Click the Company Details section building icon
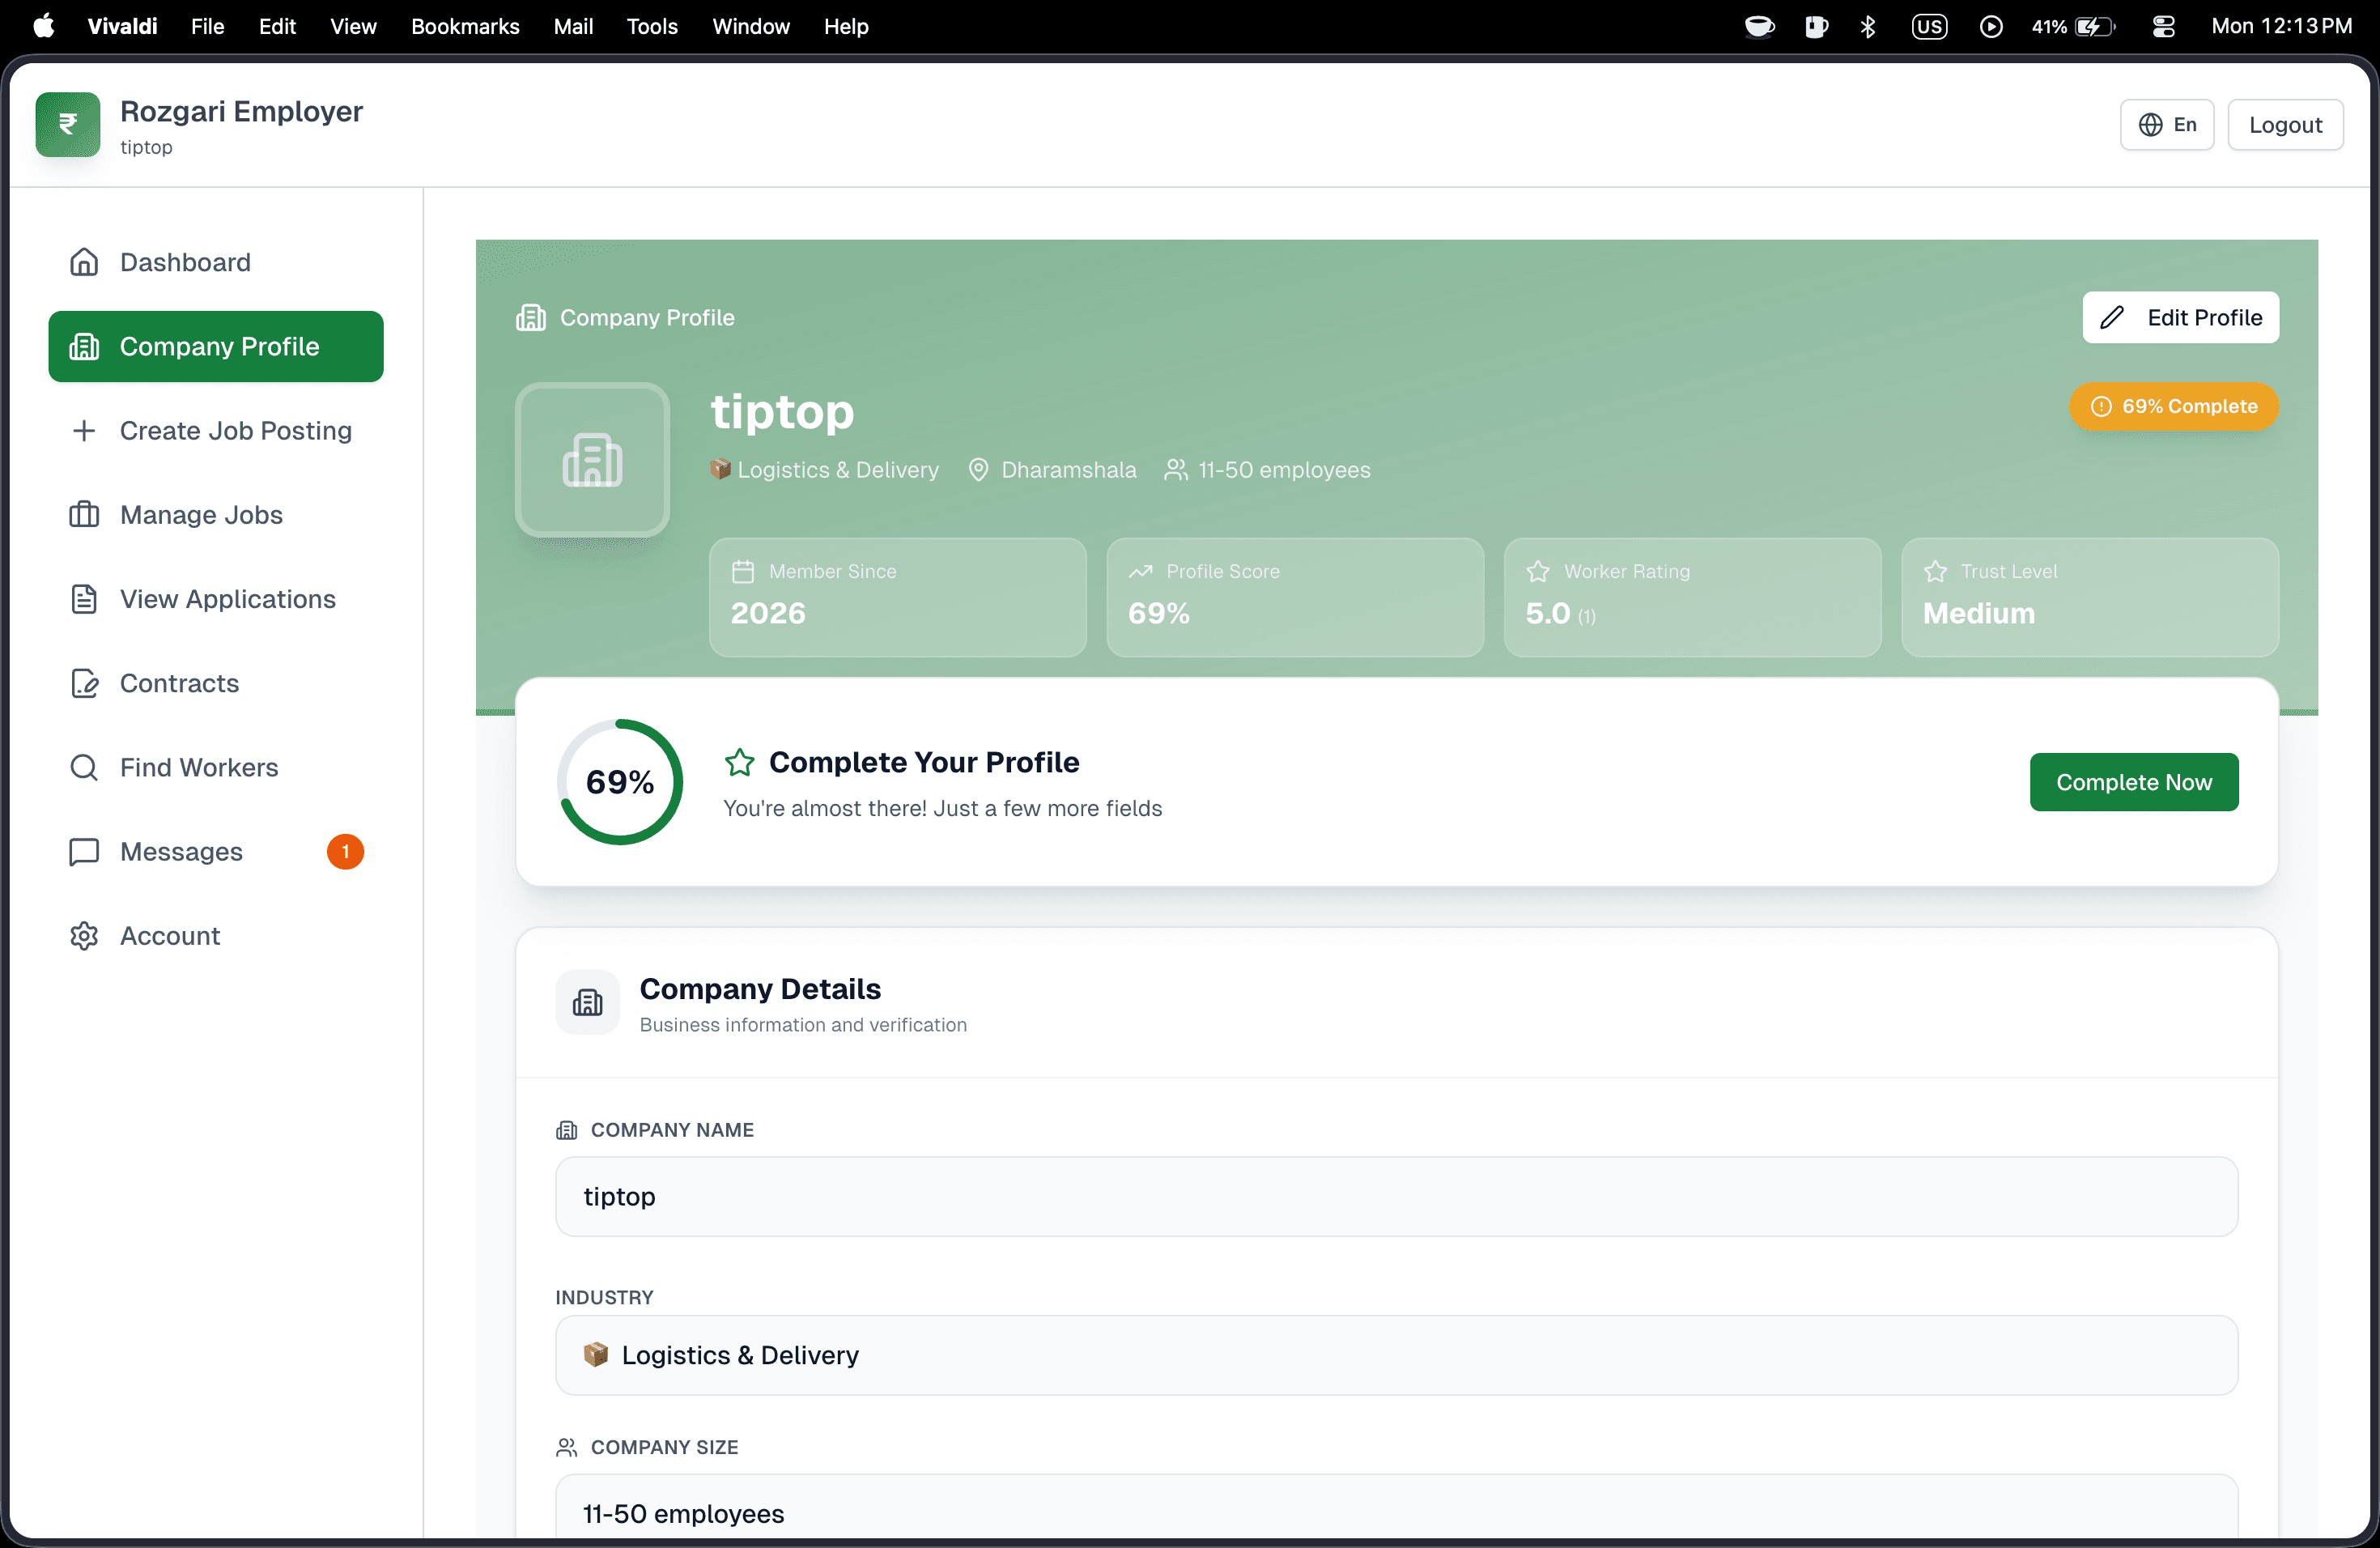 [x=587, y=1002]
